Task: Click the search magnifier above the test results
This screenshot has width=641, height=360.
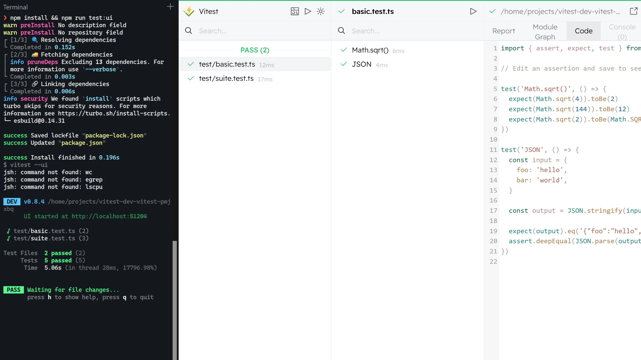Action: point(342,31)
